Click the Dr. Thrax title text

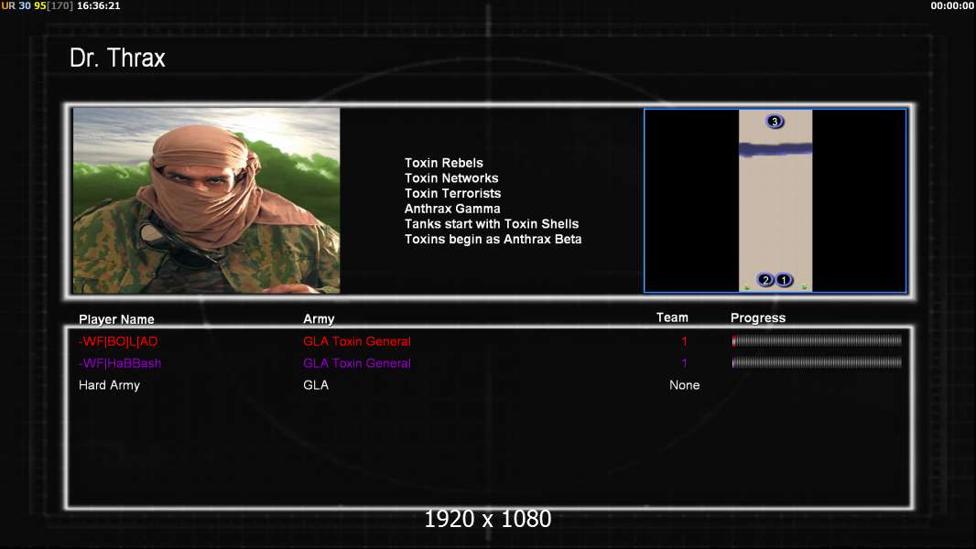(117, 59)
